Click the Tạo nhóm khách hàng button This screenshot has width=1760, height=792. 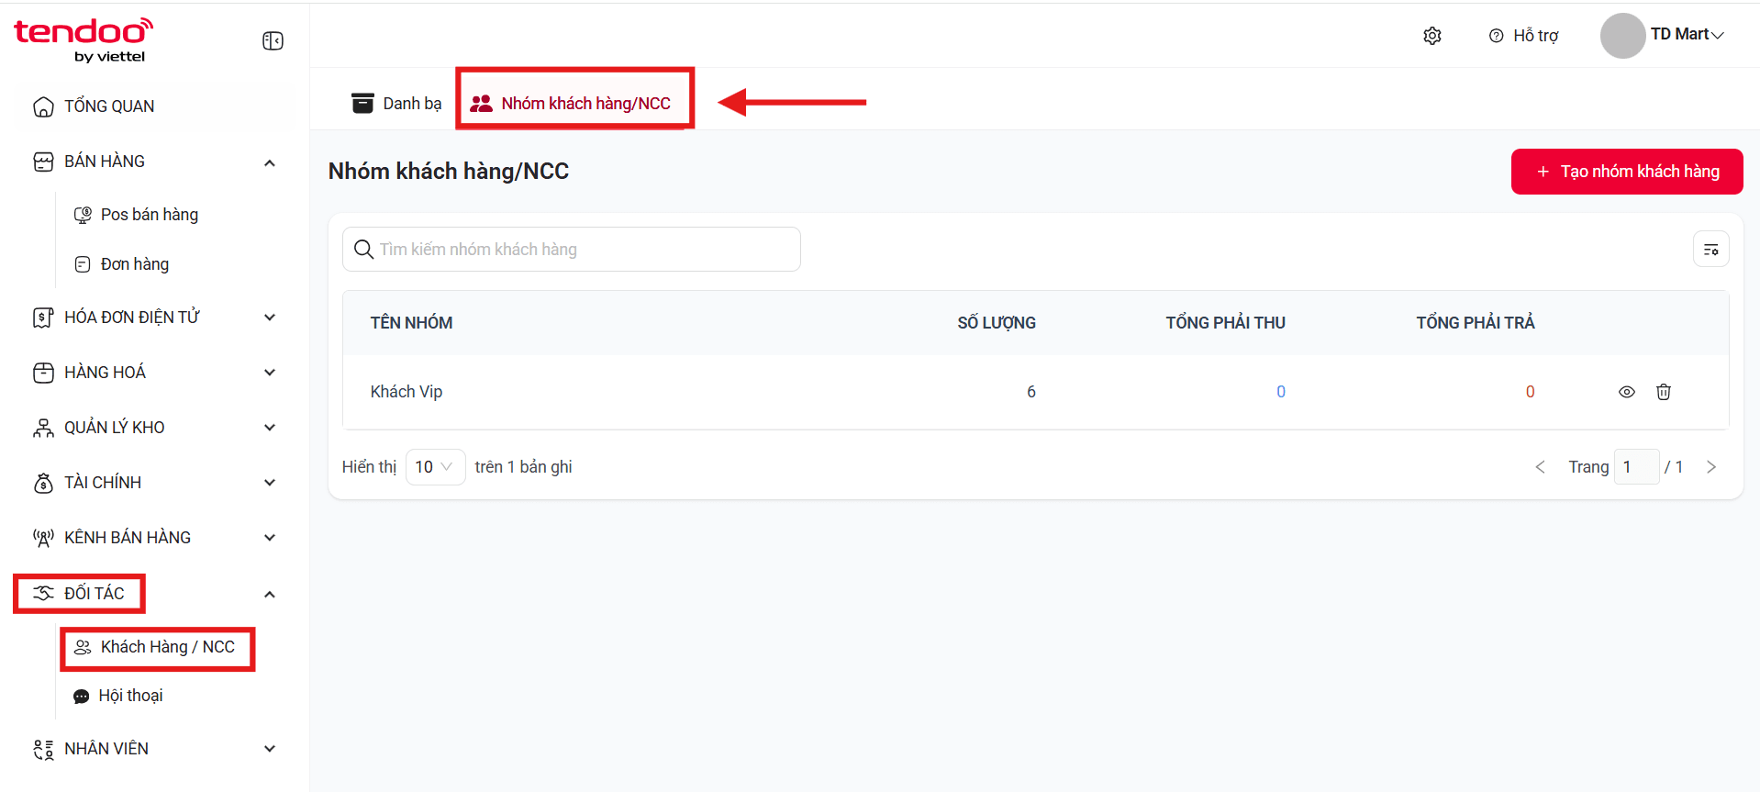pos(1627,172)
